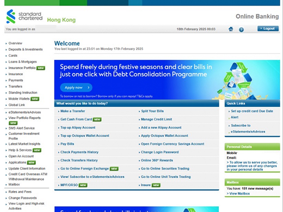Screen dimensions: 283x212
Task: Open the help question mark icon
Action: 241,29
